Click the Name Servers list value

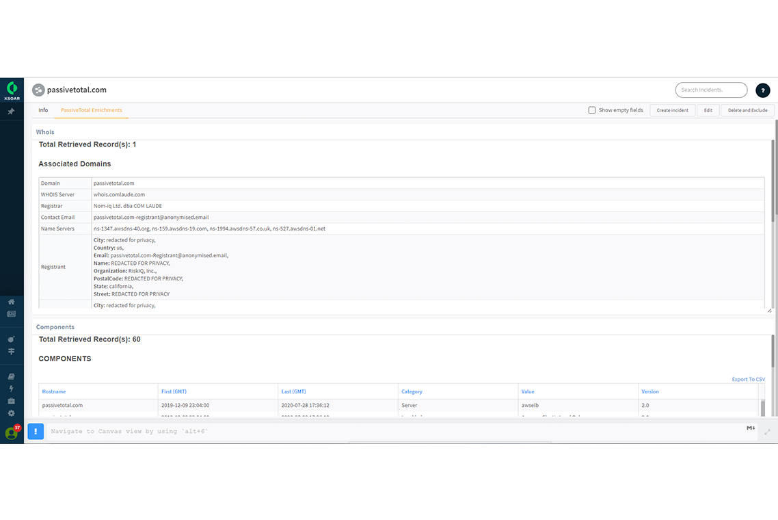click(x=209, y=229)
